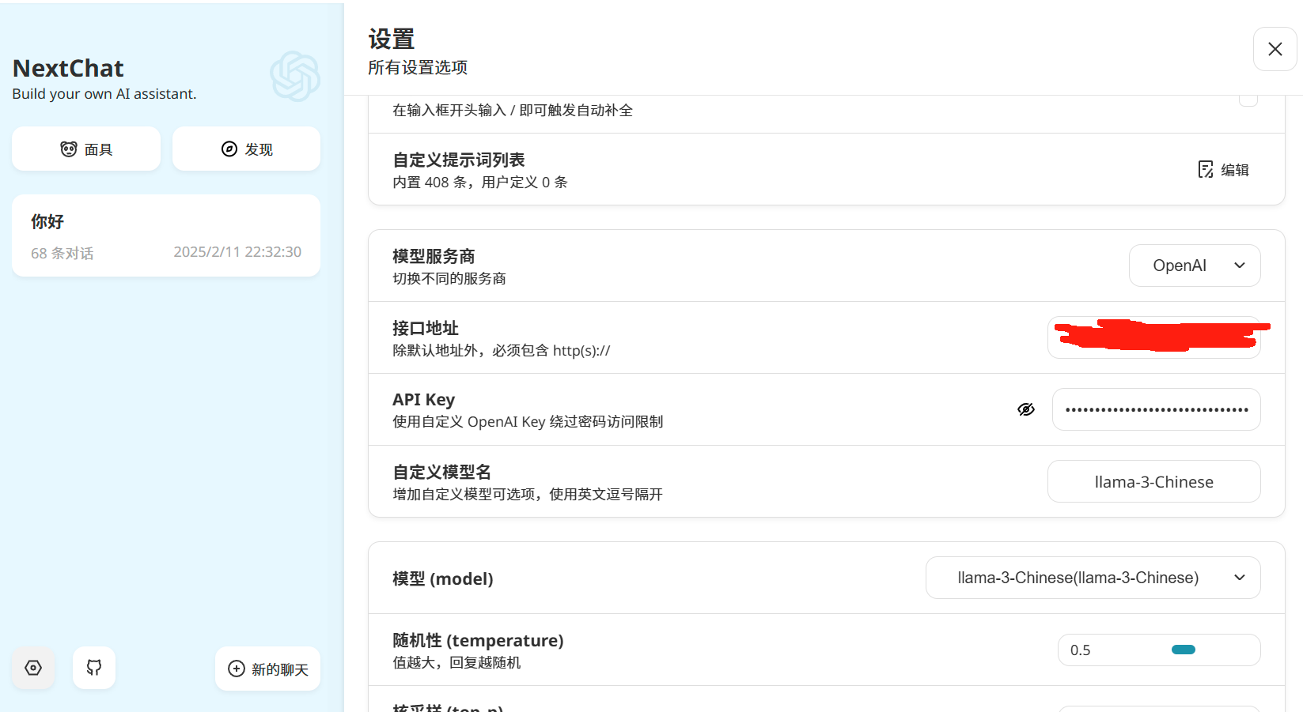The height and width of the screenshot is (712, 1303).
Task: Expand the 模型 (model) selection dropdown
Action: [1093, 578]
